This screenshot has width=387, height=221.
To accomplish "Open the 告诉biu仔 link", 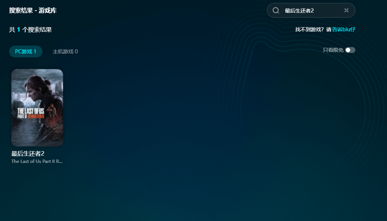I will (x=344, y=29).
